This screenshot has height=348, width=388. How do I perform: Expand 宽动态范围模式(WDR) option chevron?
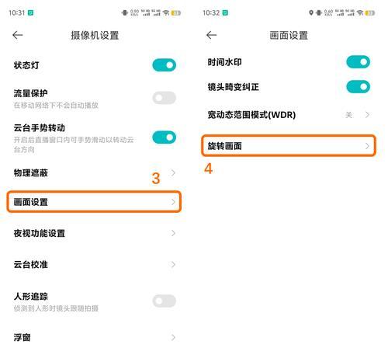click(x=367, y=115)
